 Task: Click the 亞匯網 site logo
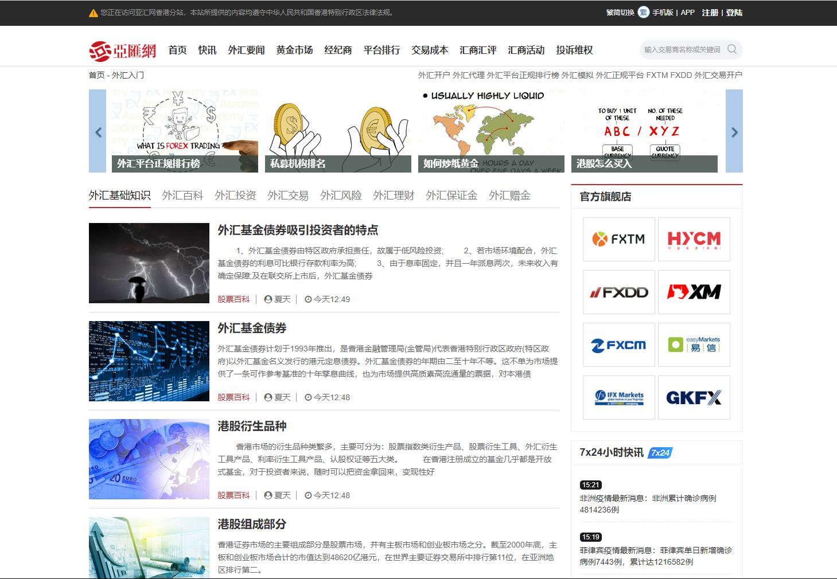[123, 50]
